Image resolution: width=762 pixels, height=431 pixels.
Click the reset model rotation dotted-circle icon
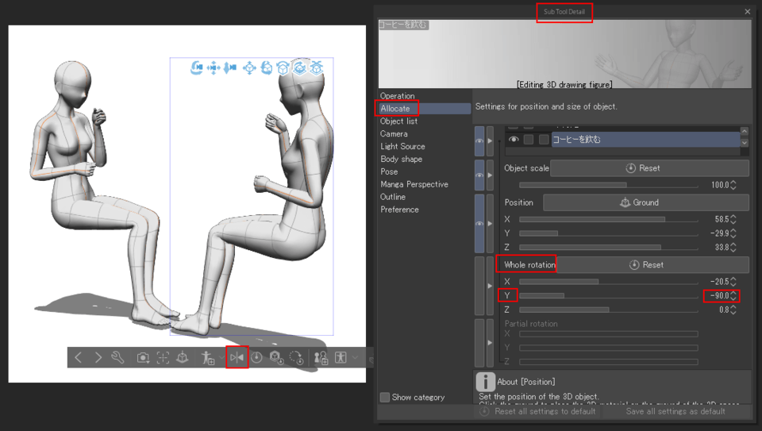click(x=296, y=358)
